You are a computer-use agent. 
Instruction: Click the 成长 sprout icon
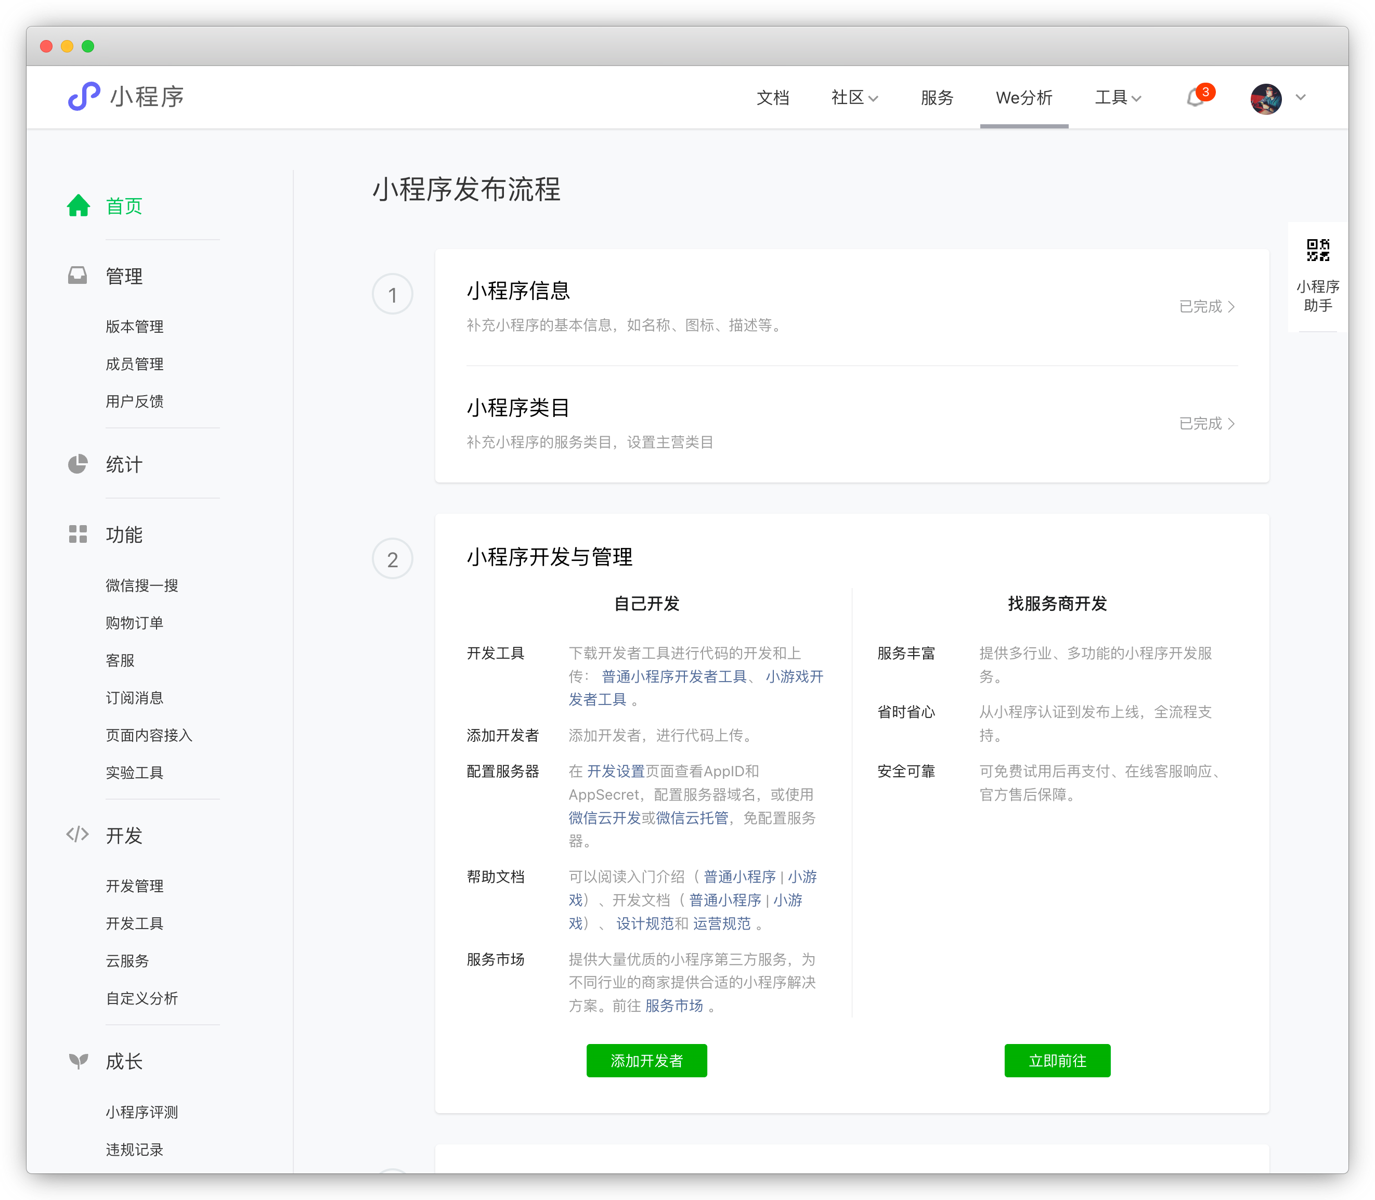pos(79,1061)
